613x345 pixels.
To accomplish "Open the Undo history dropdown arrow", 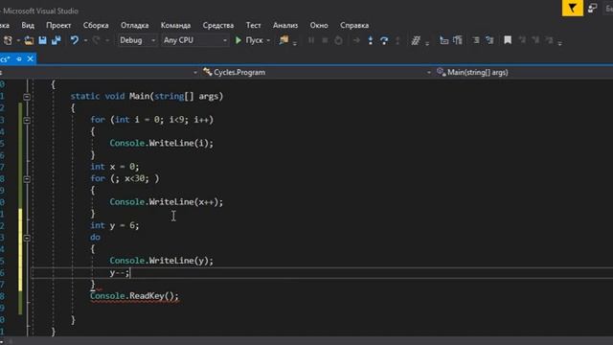I will click(x=85, y=40).
